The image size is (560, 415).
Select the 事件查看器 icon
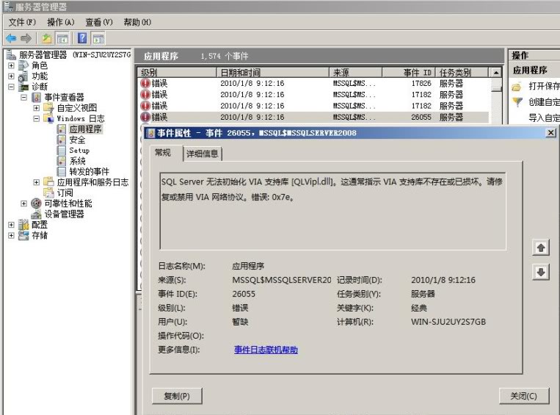[36, 97]
